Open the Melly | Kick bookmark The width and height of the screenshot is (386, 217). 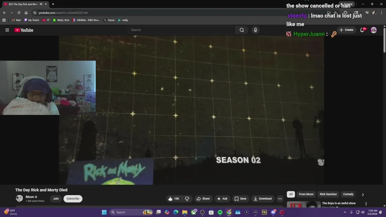pyautogui.click(x=61, y=20)
